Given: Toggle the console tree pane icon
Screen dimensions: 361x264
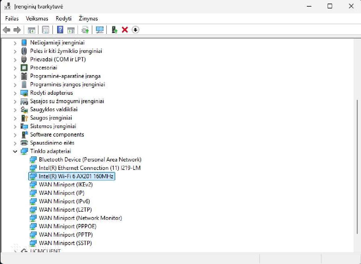Looking at the screenshot, I should [32, 30].
